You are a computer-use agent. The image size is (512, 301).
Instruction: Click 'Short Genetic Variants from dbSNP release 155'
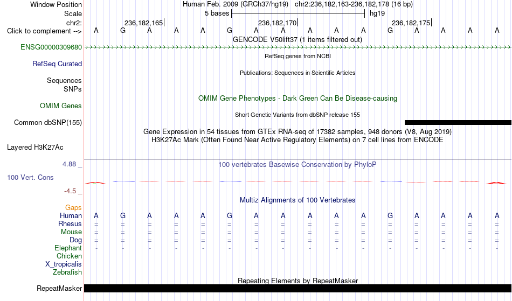pyautogui.click(x=297, y=115)
